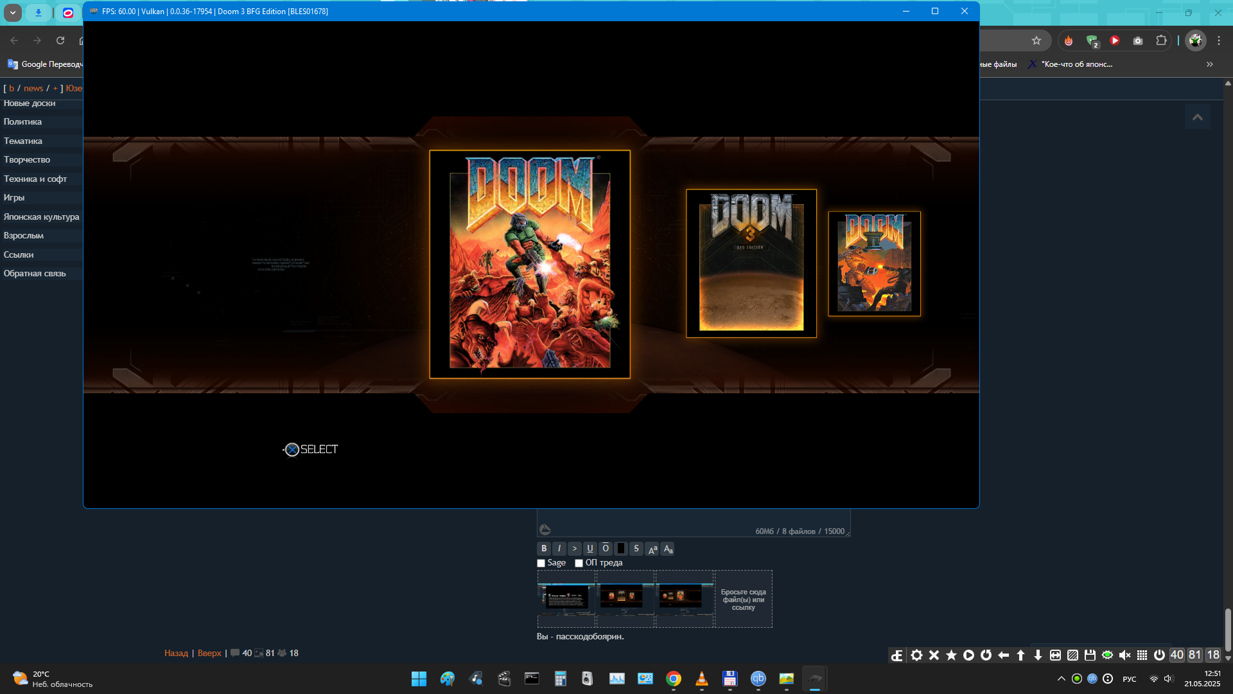
Task: Click the grid icon in bottom panel
Action: click(x=1142, y=655)
